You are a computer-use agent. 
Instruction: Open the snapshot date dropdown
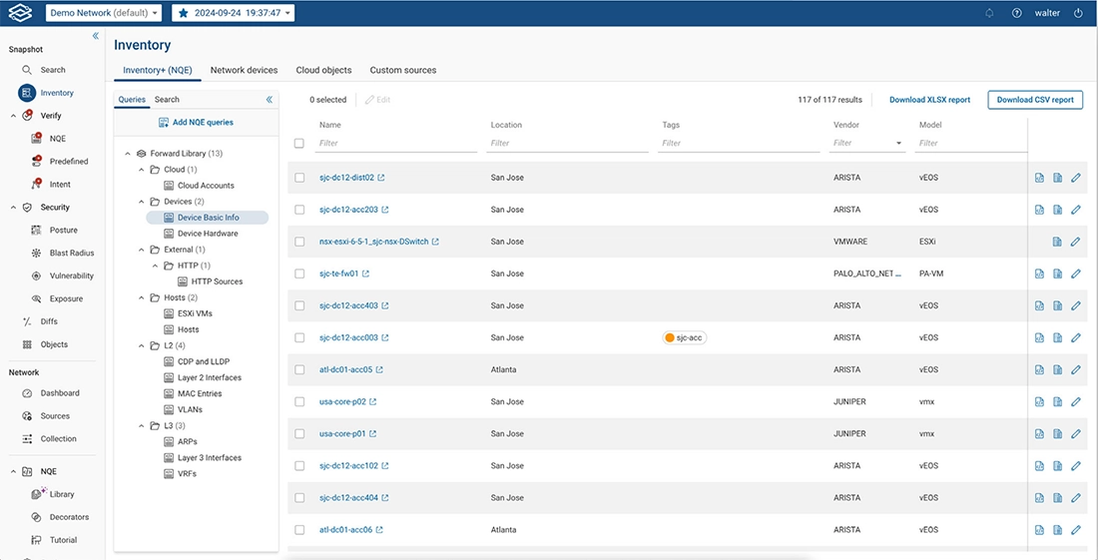234,13
